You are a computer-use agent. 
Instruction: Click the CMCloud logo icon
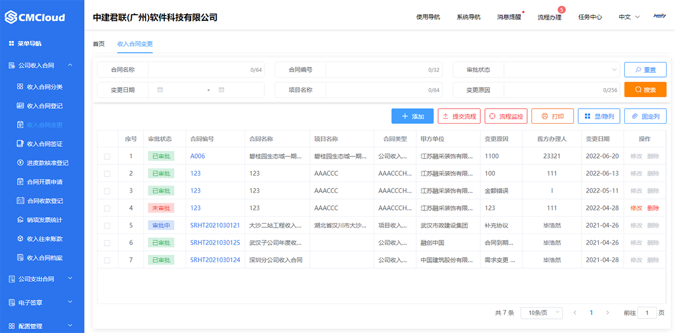pyautogui.click(x=11, y=17)
